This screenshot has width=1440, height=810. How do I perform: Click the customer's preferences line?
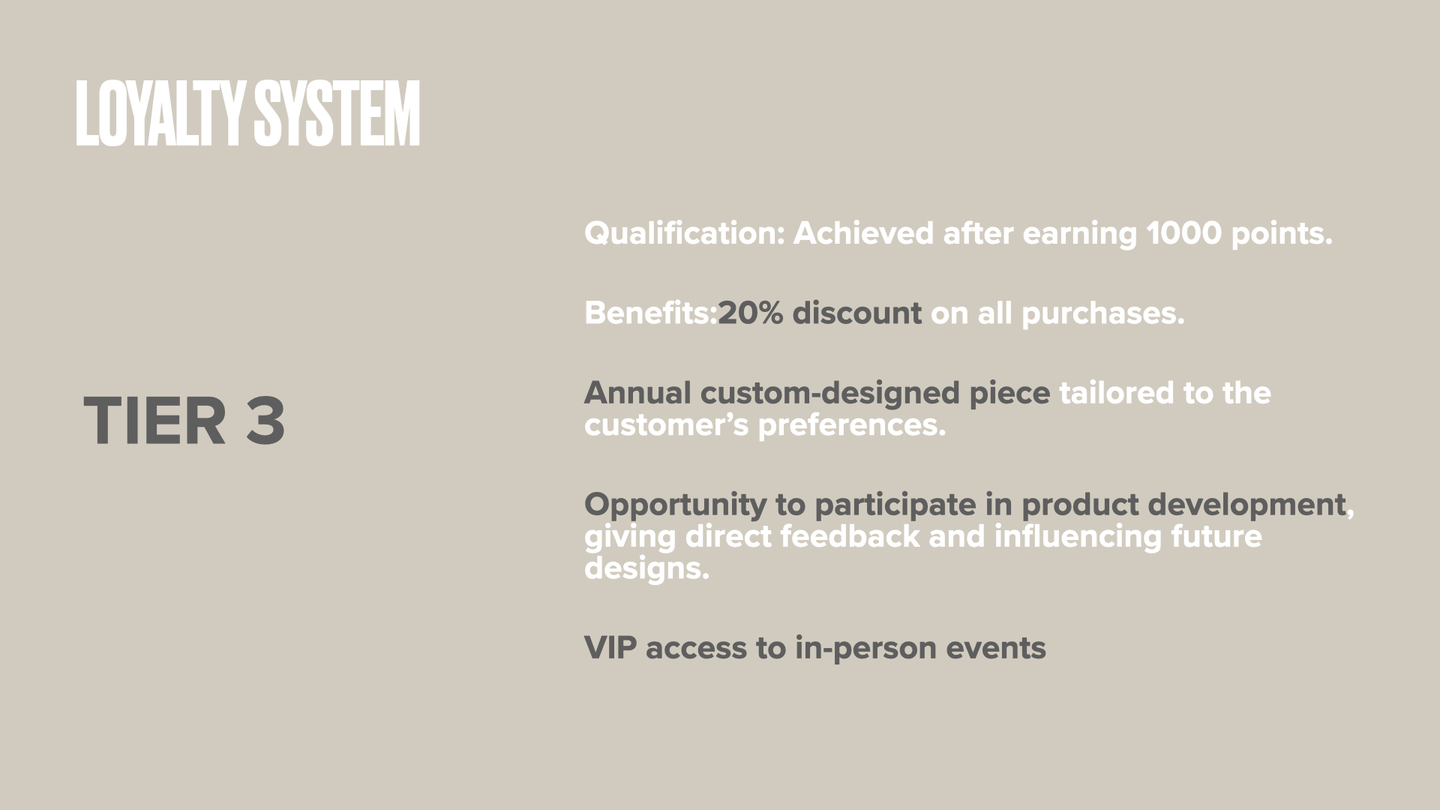(x=765, y=425)
